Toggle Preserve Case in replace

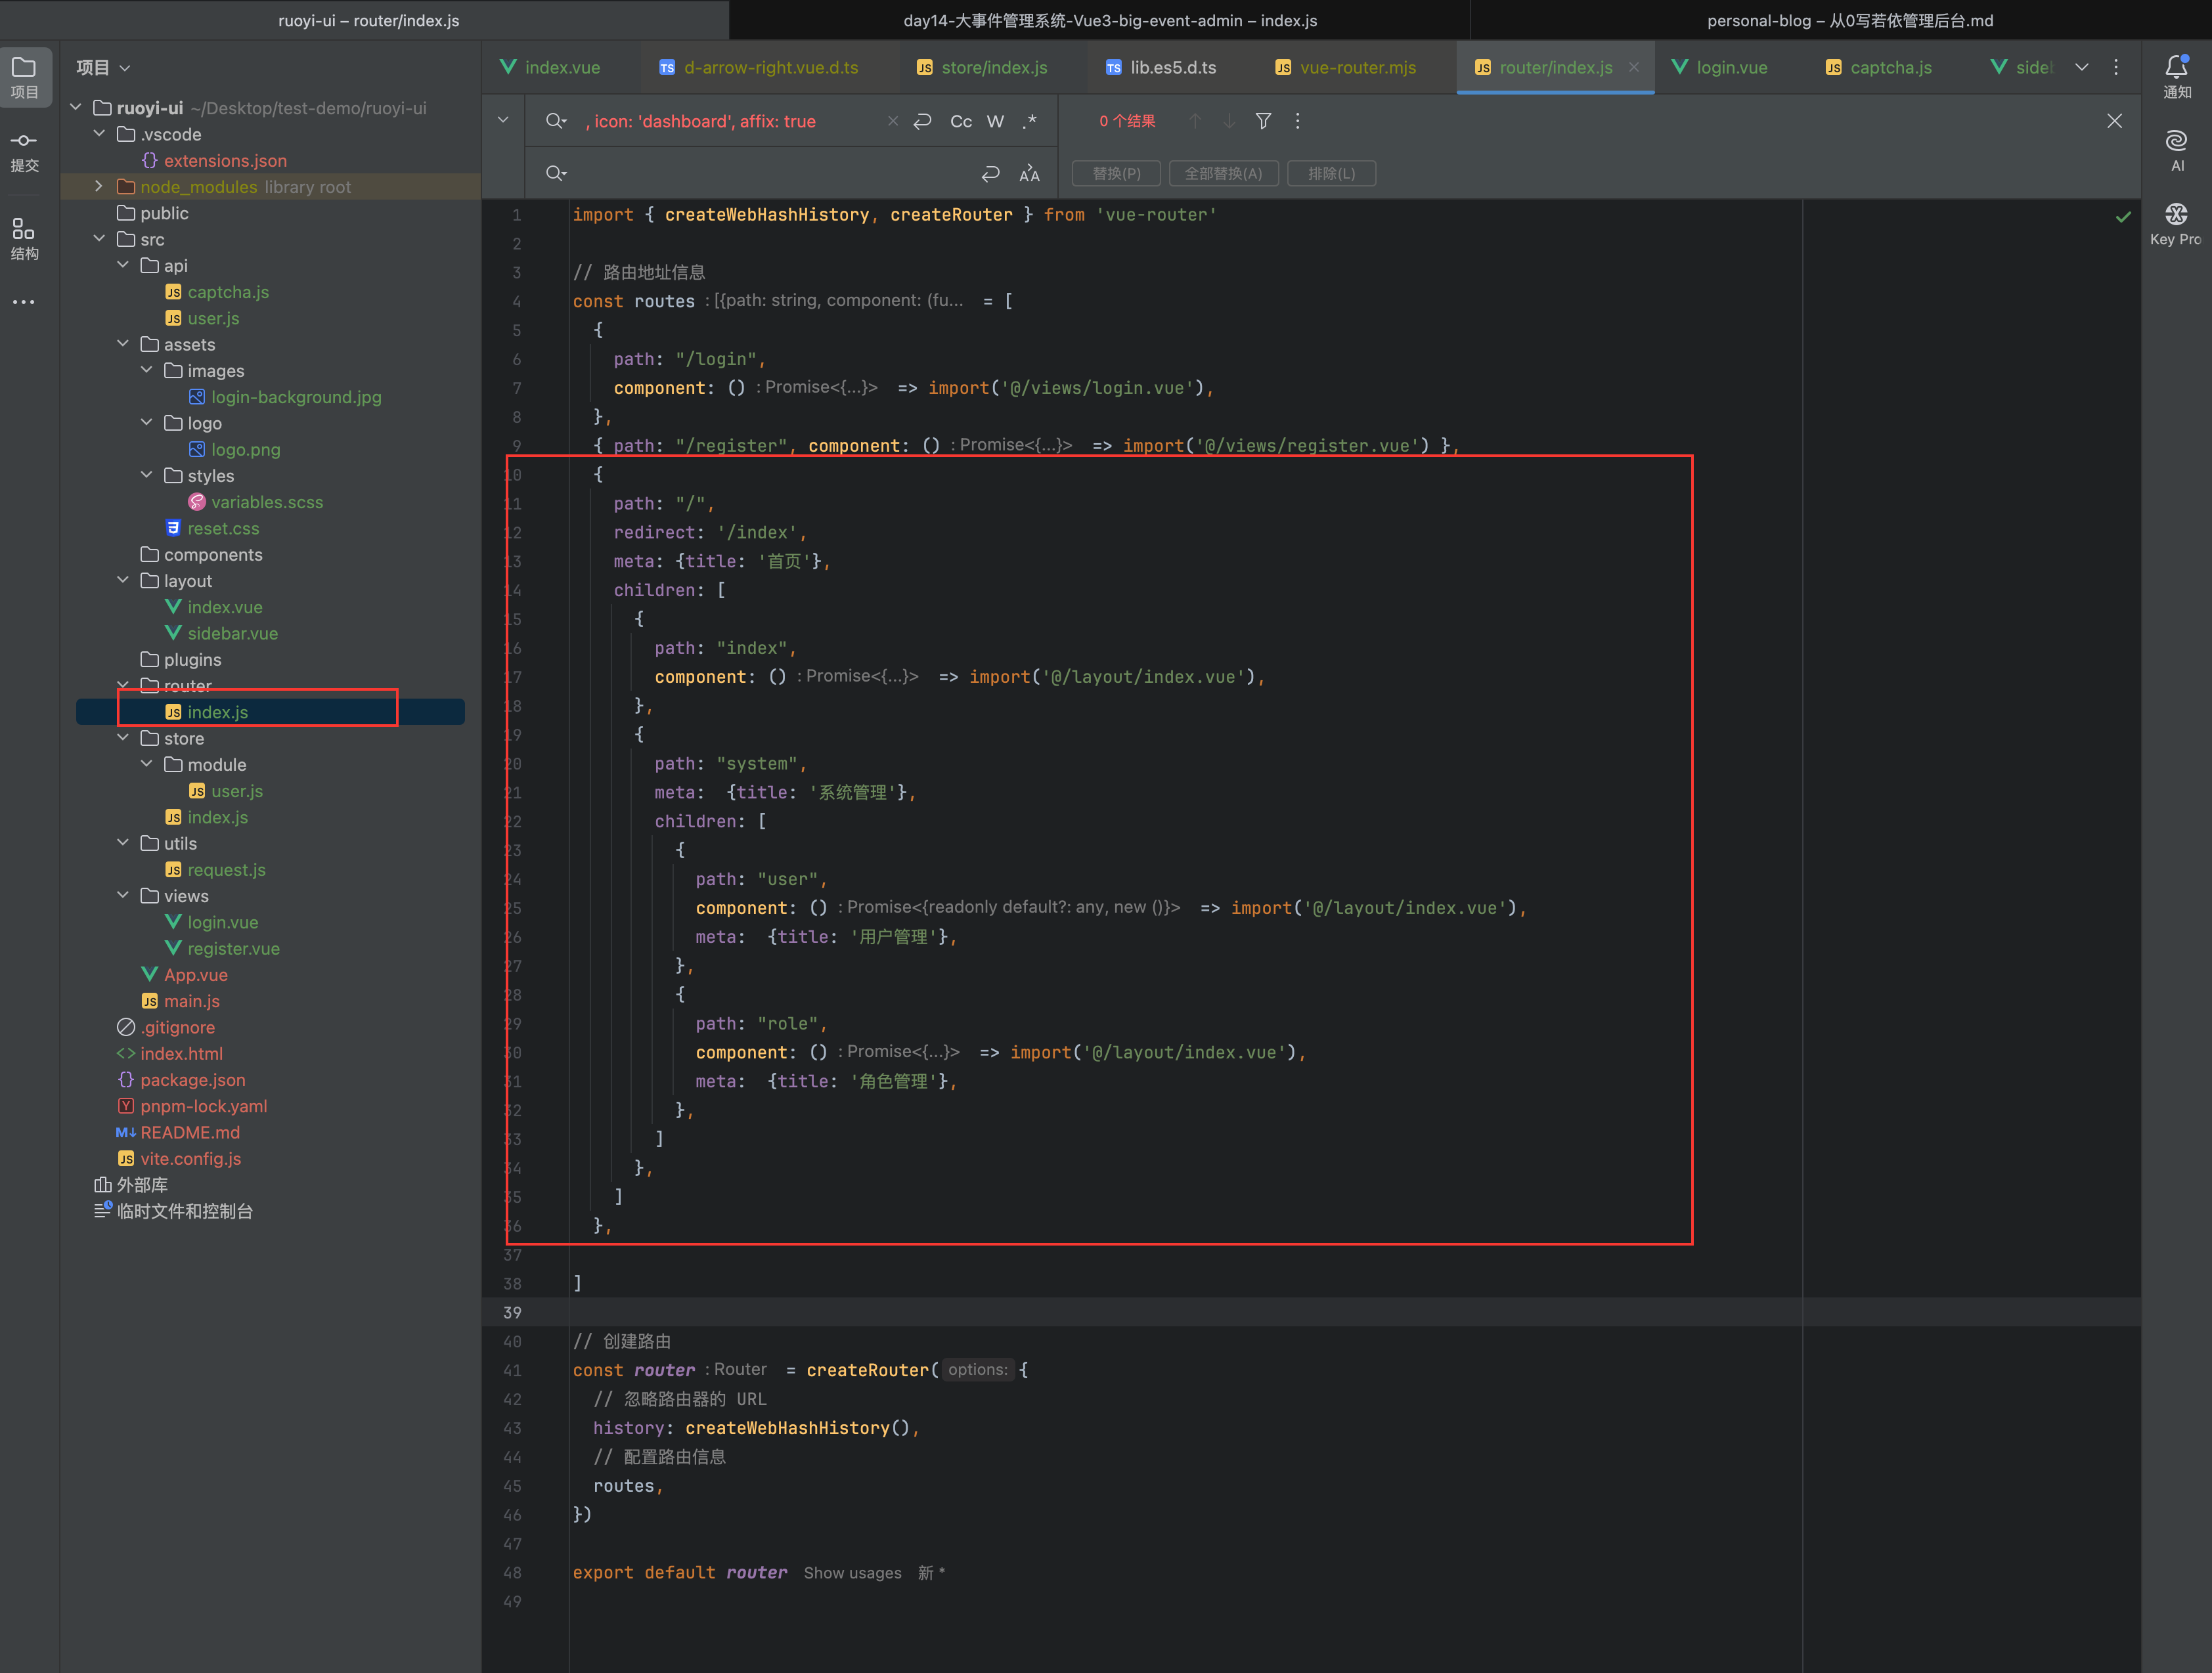pos(1029,173)
